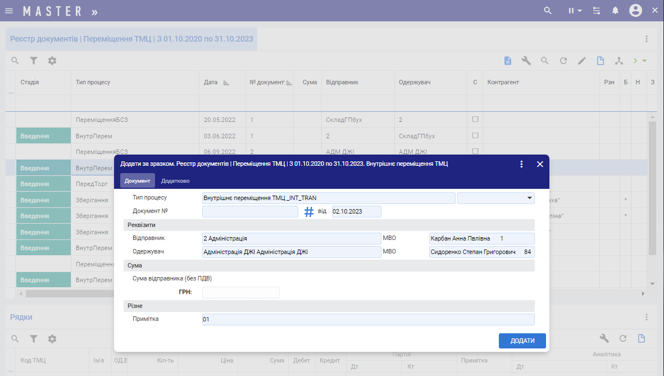Open the user profile avatar
Image resolution: width=664 pixels, height=376 pixels.
pos(635,11)
